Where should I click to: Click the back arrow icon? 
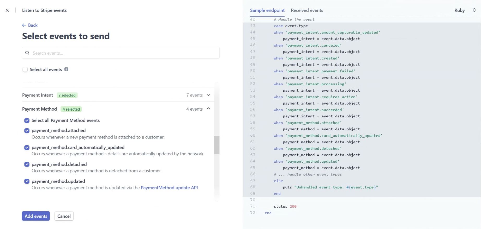24,25
